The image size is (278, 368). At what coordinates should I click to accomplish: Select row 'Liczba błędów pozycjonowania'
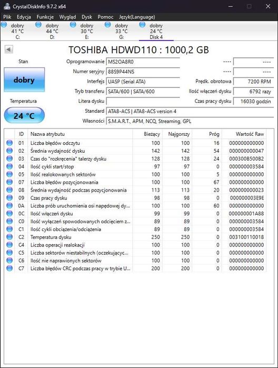pyautogui.click(x=135, y=182)
